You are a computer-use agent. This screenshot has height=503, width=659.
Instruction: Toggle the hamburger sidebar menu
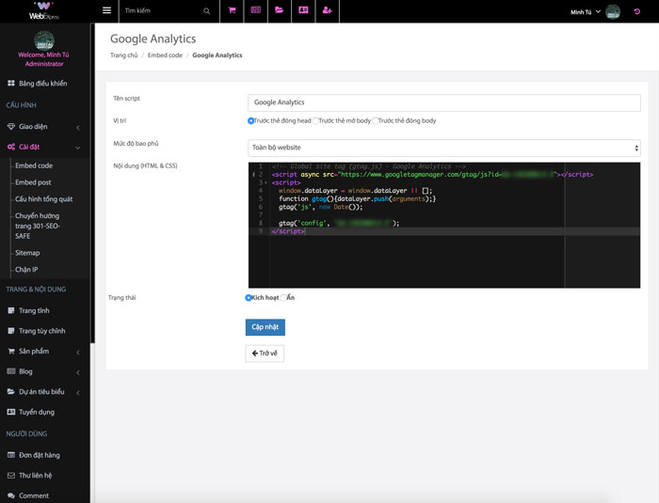tap(106, 10)
